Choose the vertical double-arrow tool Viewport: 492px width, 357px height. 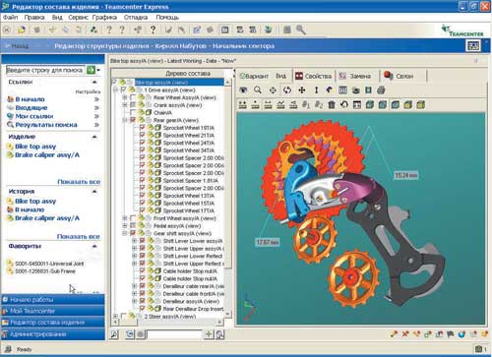316,89
